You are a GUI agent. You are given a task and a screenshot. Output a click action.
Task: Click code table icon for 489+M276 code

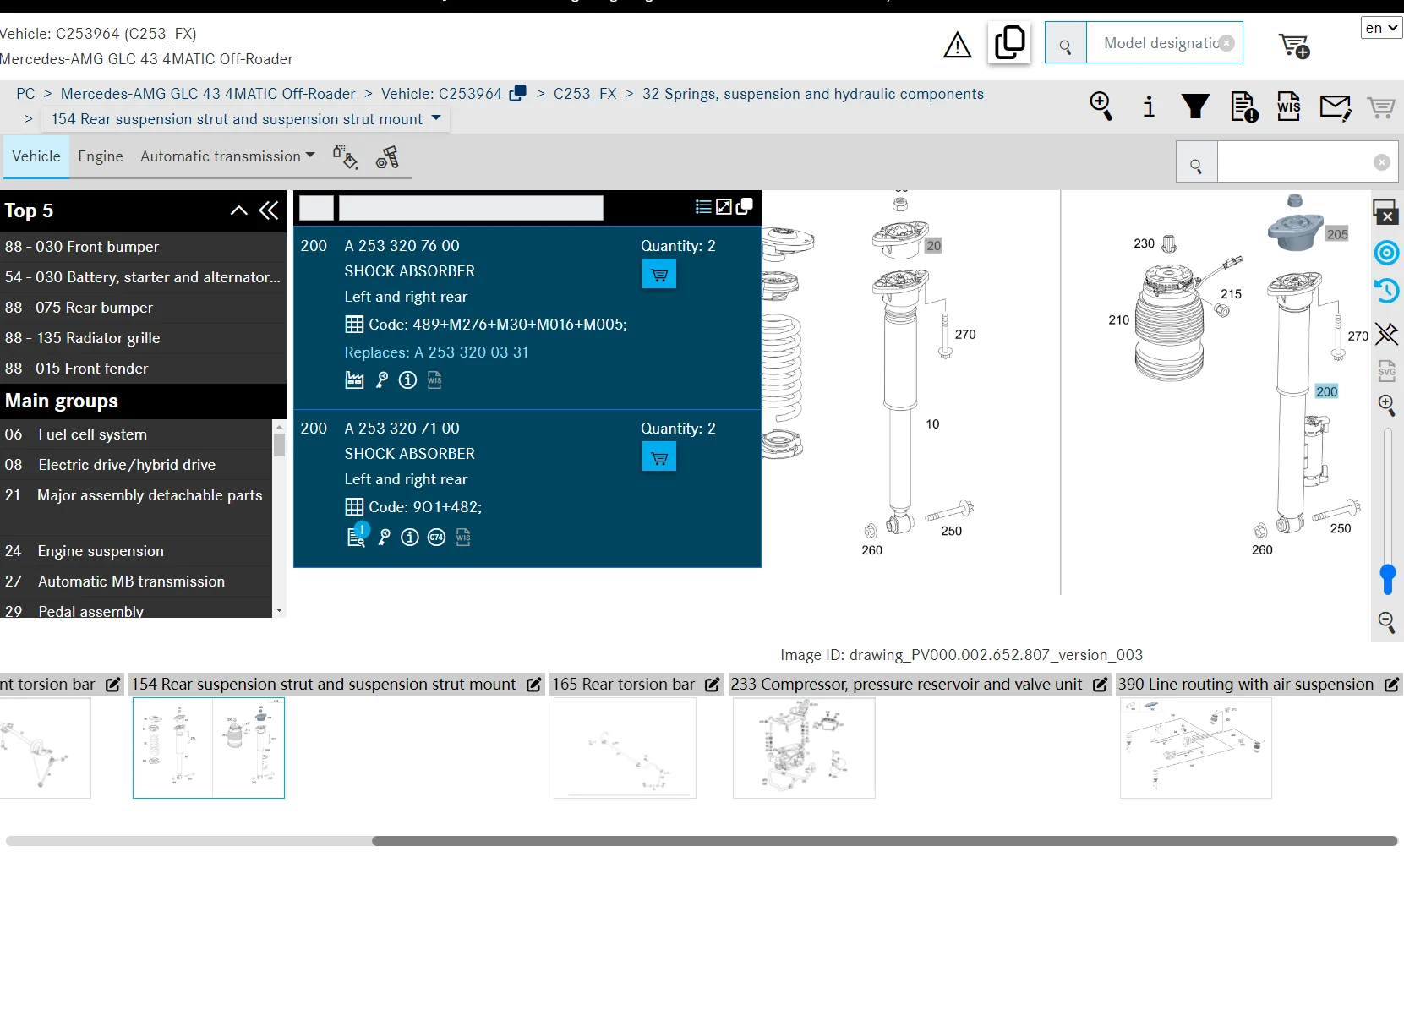(x=354, y=325)
